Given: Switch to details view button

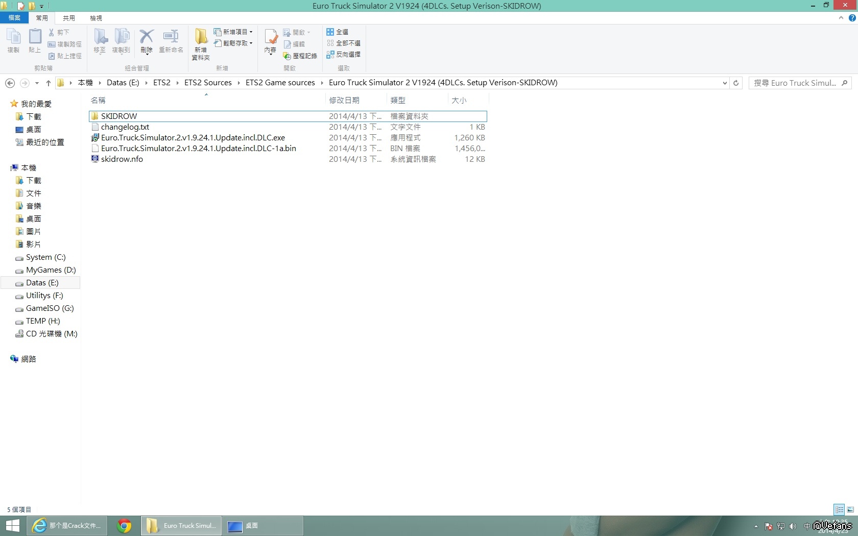Looking at the screenshot, I should [x=839, y=509].
